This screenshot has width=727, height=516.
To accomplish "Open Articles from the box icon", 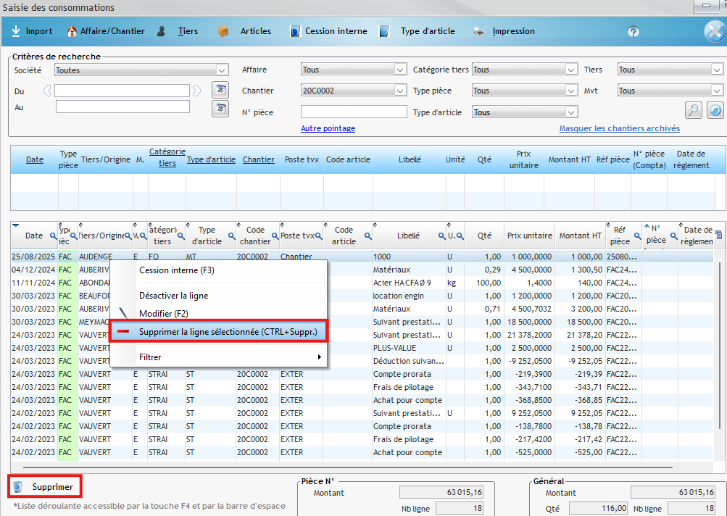I will (223, 31).
